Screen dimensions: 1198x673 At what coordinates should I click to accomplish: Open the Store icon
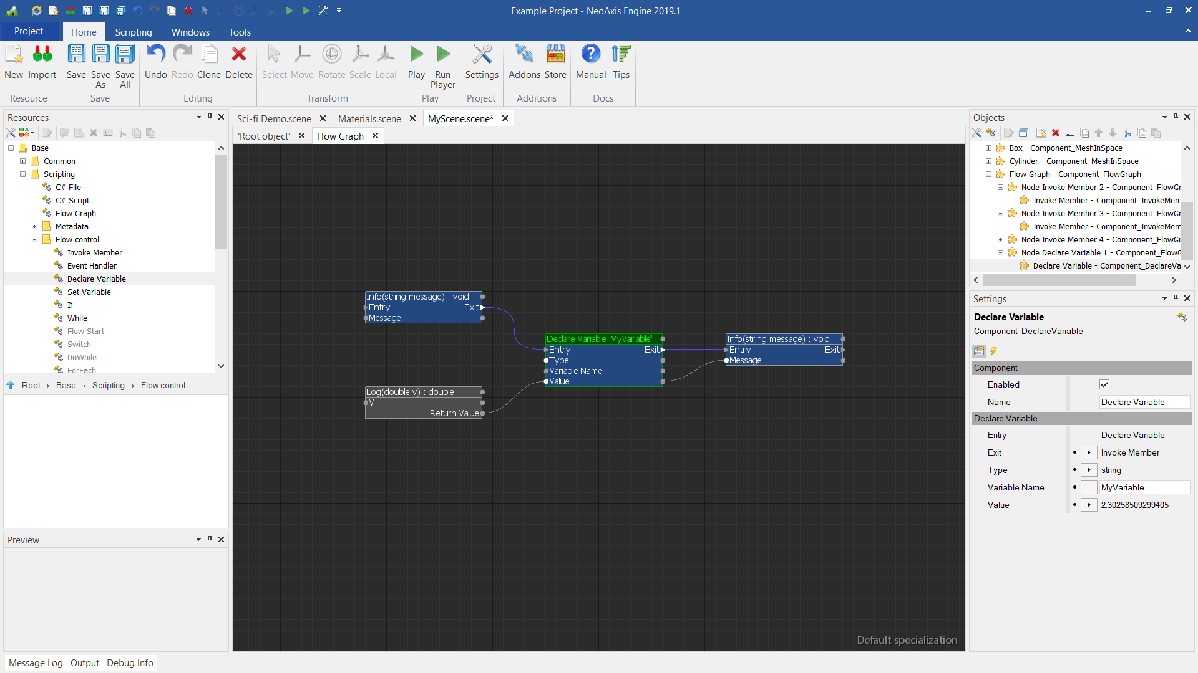[555, 55]
